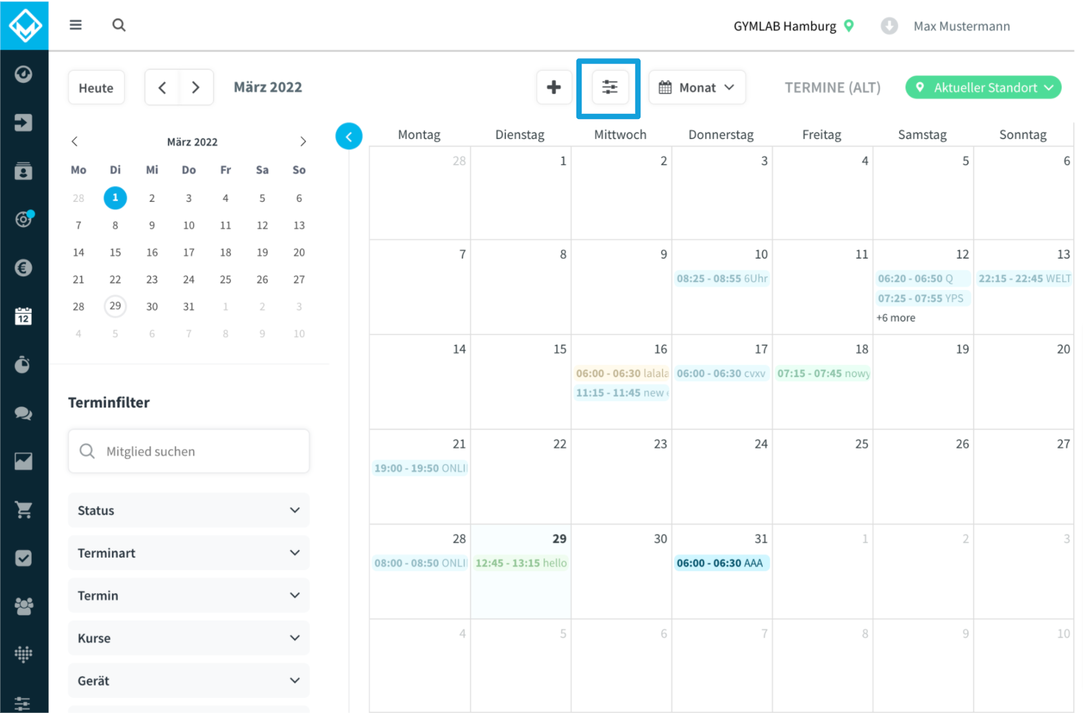Open the shopping cart sidebar icon
Viewport: 1083px width, 713px height.
(23, 510)
